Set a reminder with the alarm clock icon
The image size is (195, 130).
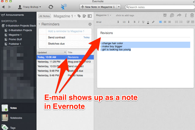pos(165,15)
